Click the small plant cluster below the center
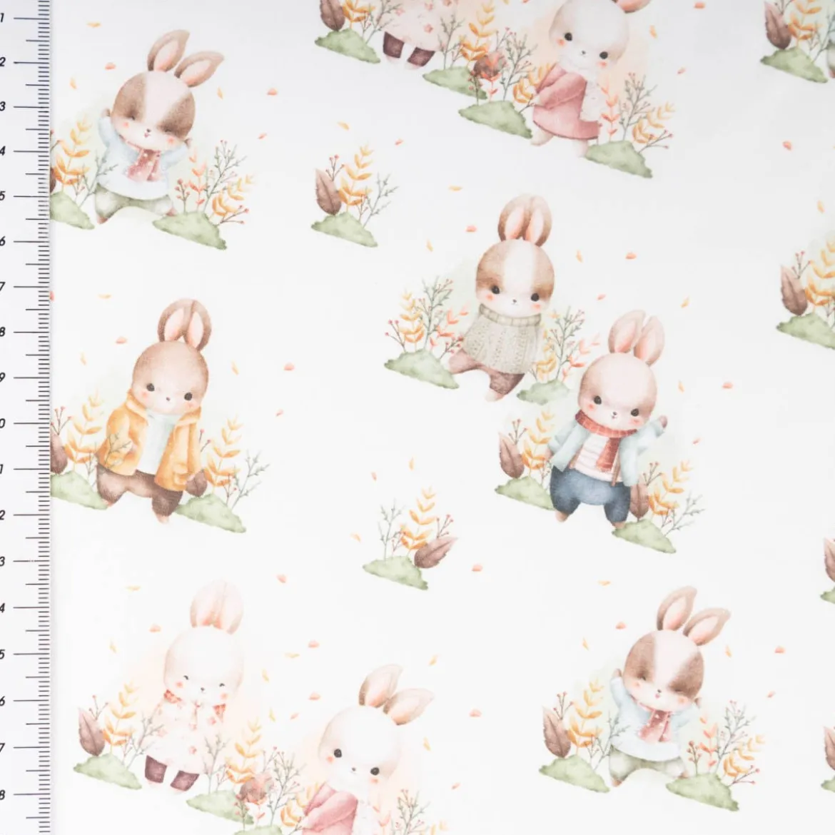 (x=410, y=539)
